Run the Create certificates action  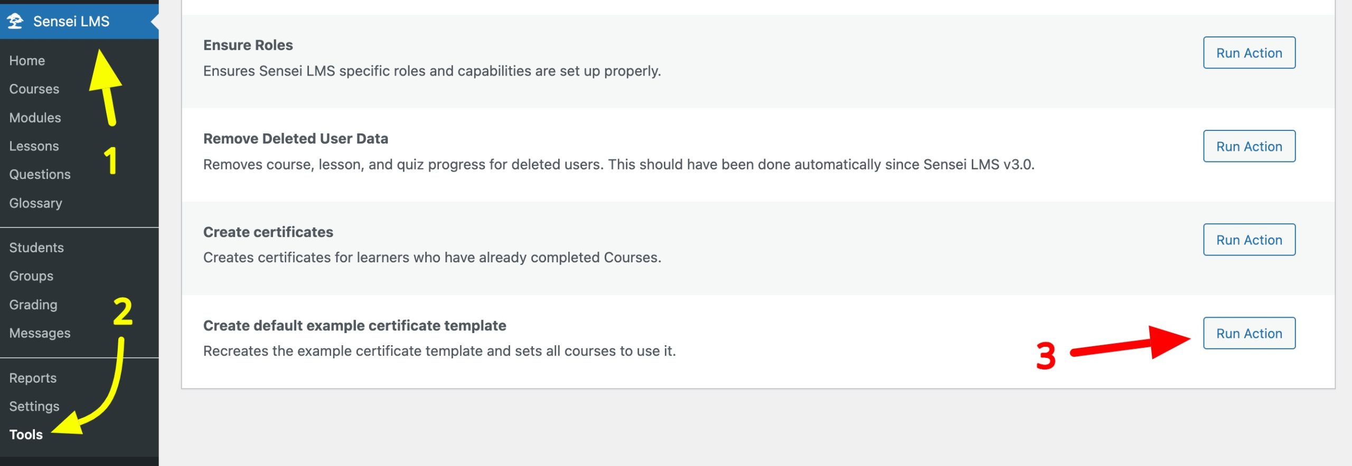tap(1248, 240)
